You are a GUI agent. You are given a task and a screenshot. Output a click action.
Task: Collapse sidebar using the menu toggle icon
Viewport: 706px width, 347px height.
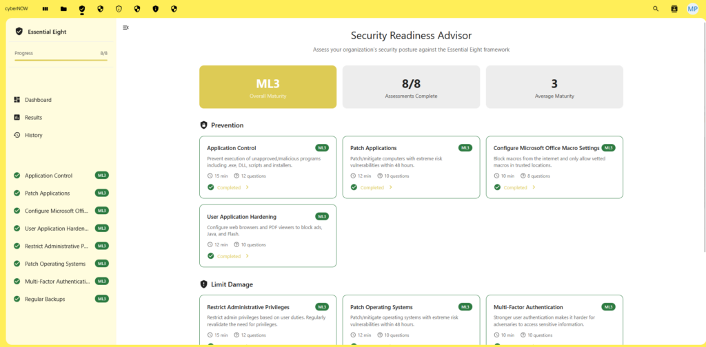coord(125,28)
